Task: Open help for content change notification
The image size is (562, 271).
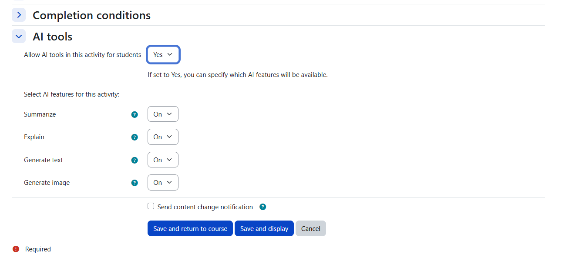Action: pyautogui.click(x=262, y=207)
